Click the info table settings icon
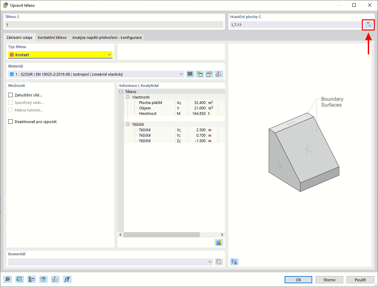 pyautogui.click(x=219, y=242)
